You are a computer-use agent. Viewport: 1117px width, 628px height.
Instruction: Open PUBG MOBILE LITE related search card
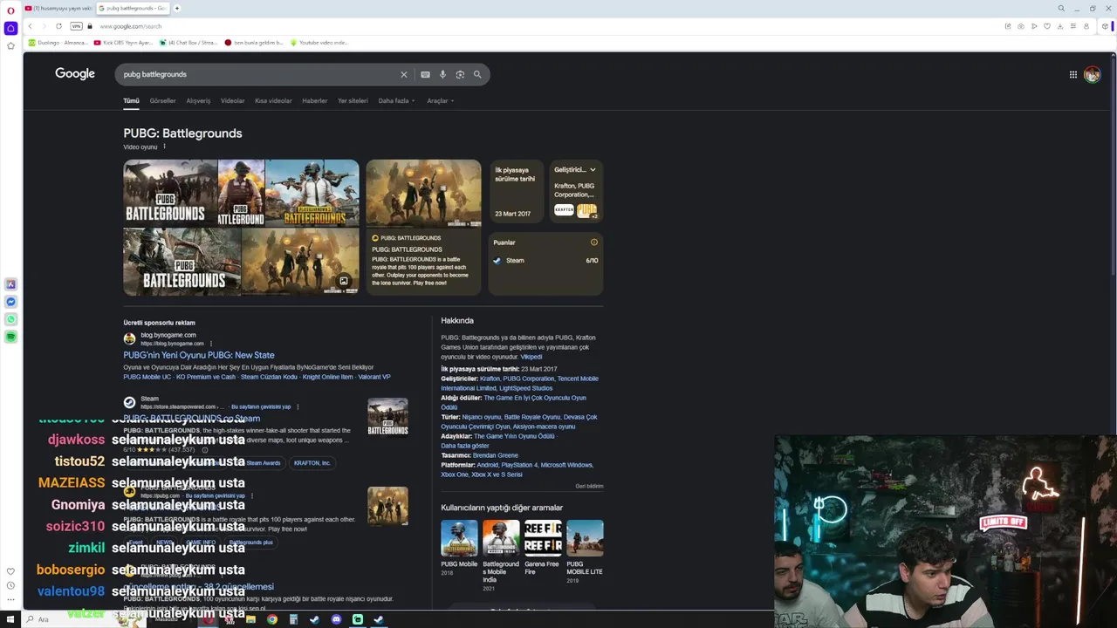point(585,551)
